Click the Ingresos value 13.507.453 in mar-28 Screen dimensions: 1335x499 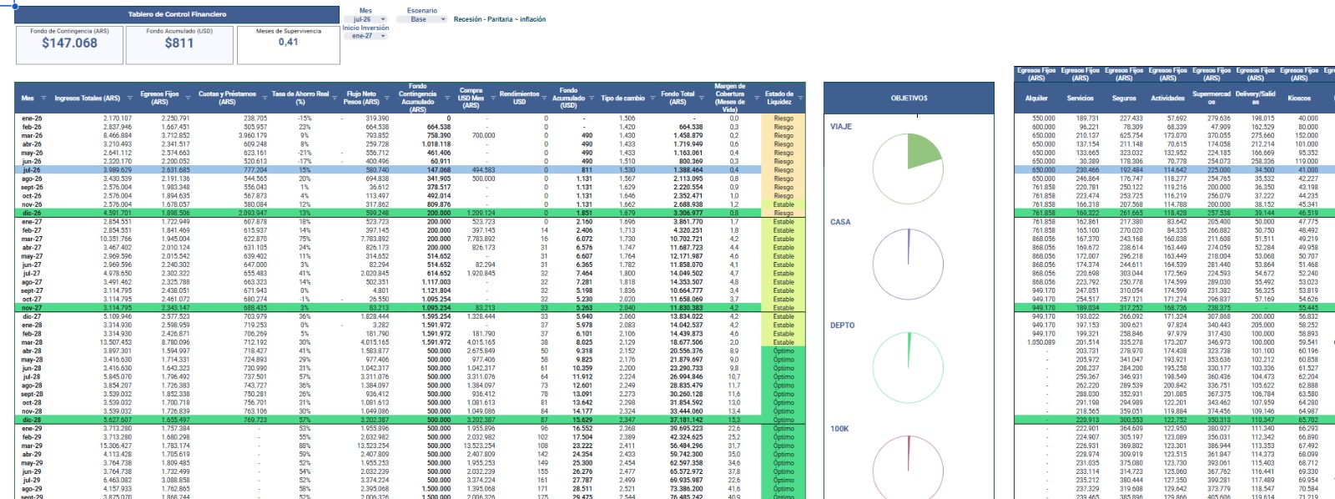click(x=116, y=343)
